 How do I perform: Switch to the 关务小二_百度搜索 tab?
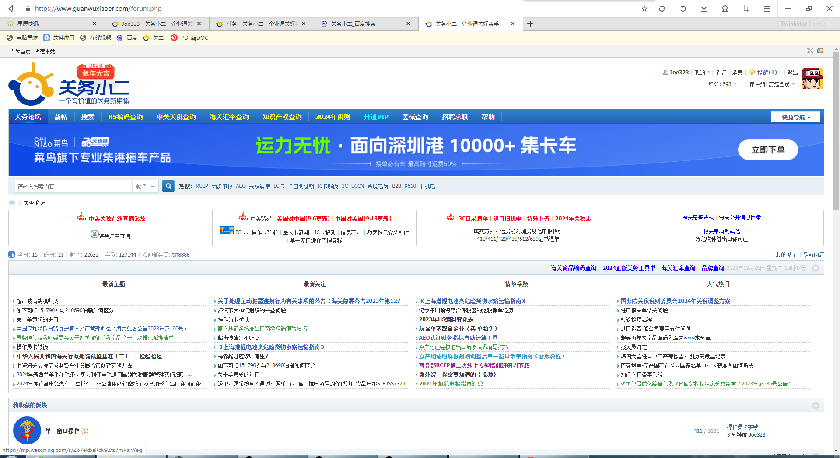[366, 24]
